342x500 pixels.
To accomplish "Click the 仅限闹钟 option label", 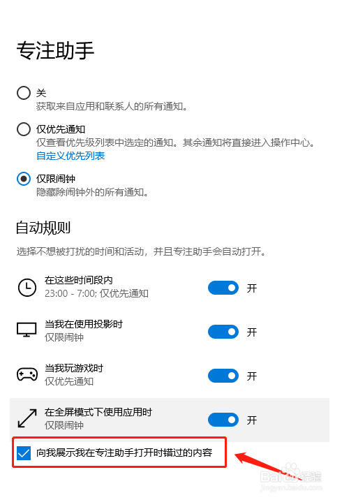I will [x=56, y=179].
